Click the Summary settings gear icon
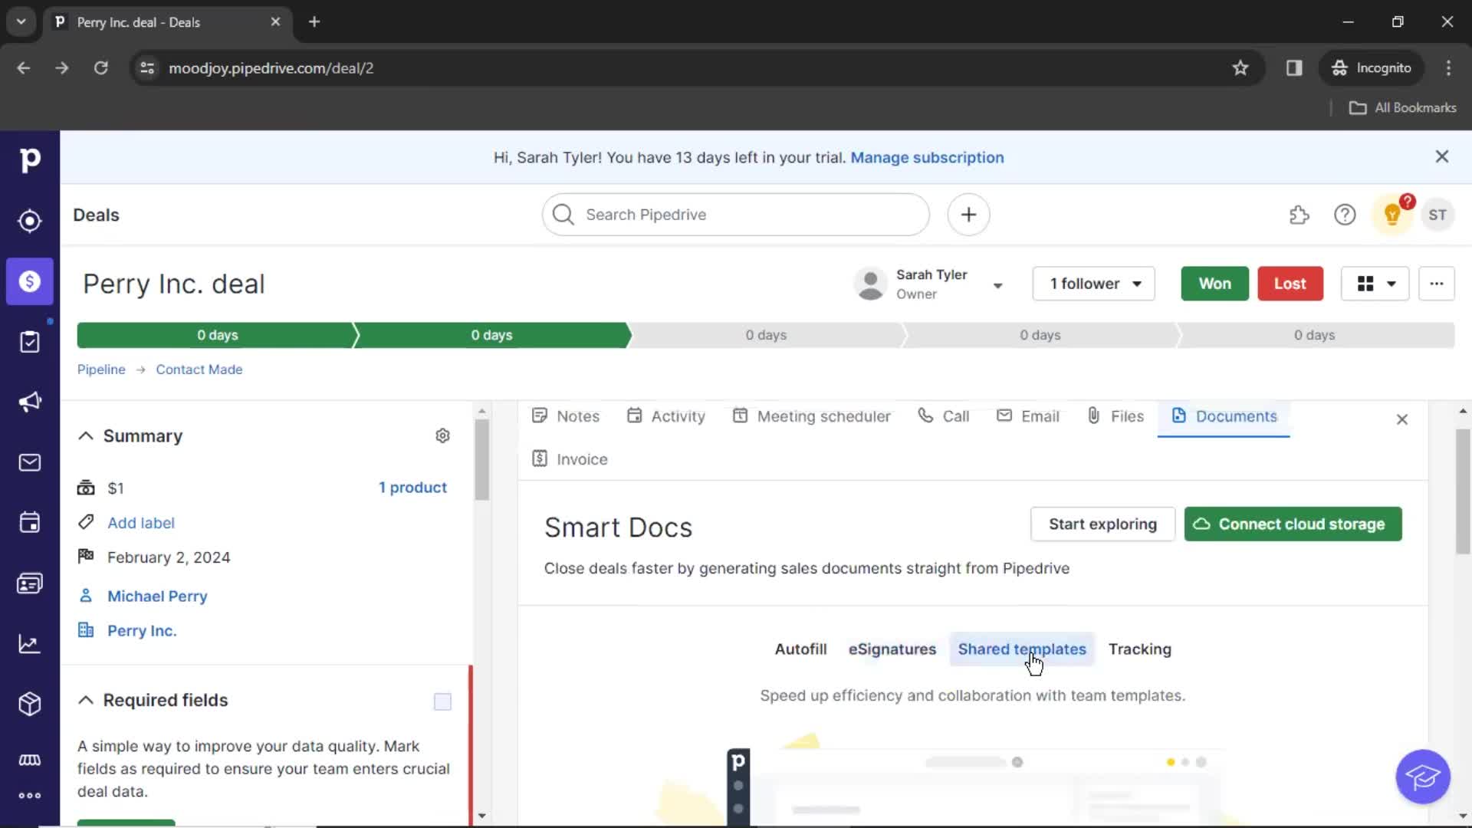Screen dimensions: 1472x828 (x=443, y=435)
